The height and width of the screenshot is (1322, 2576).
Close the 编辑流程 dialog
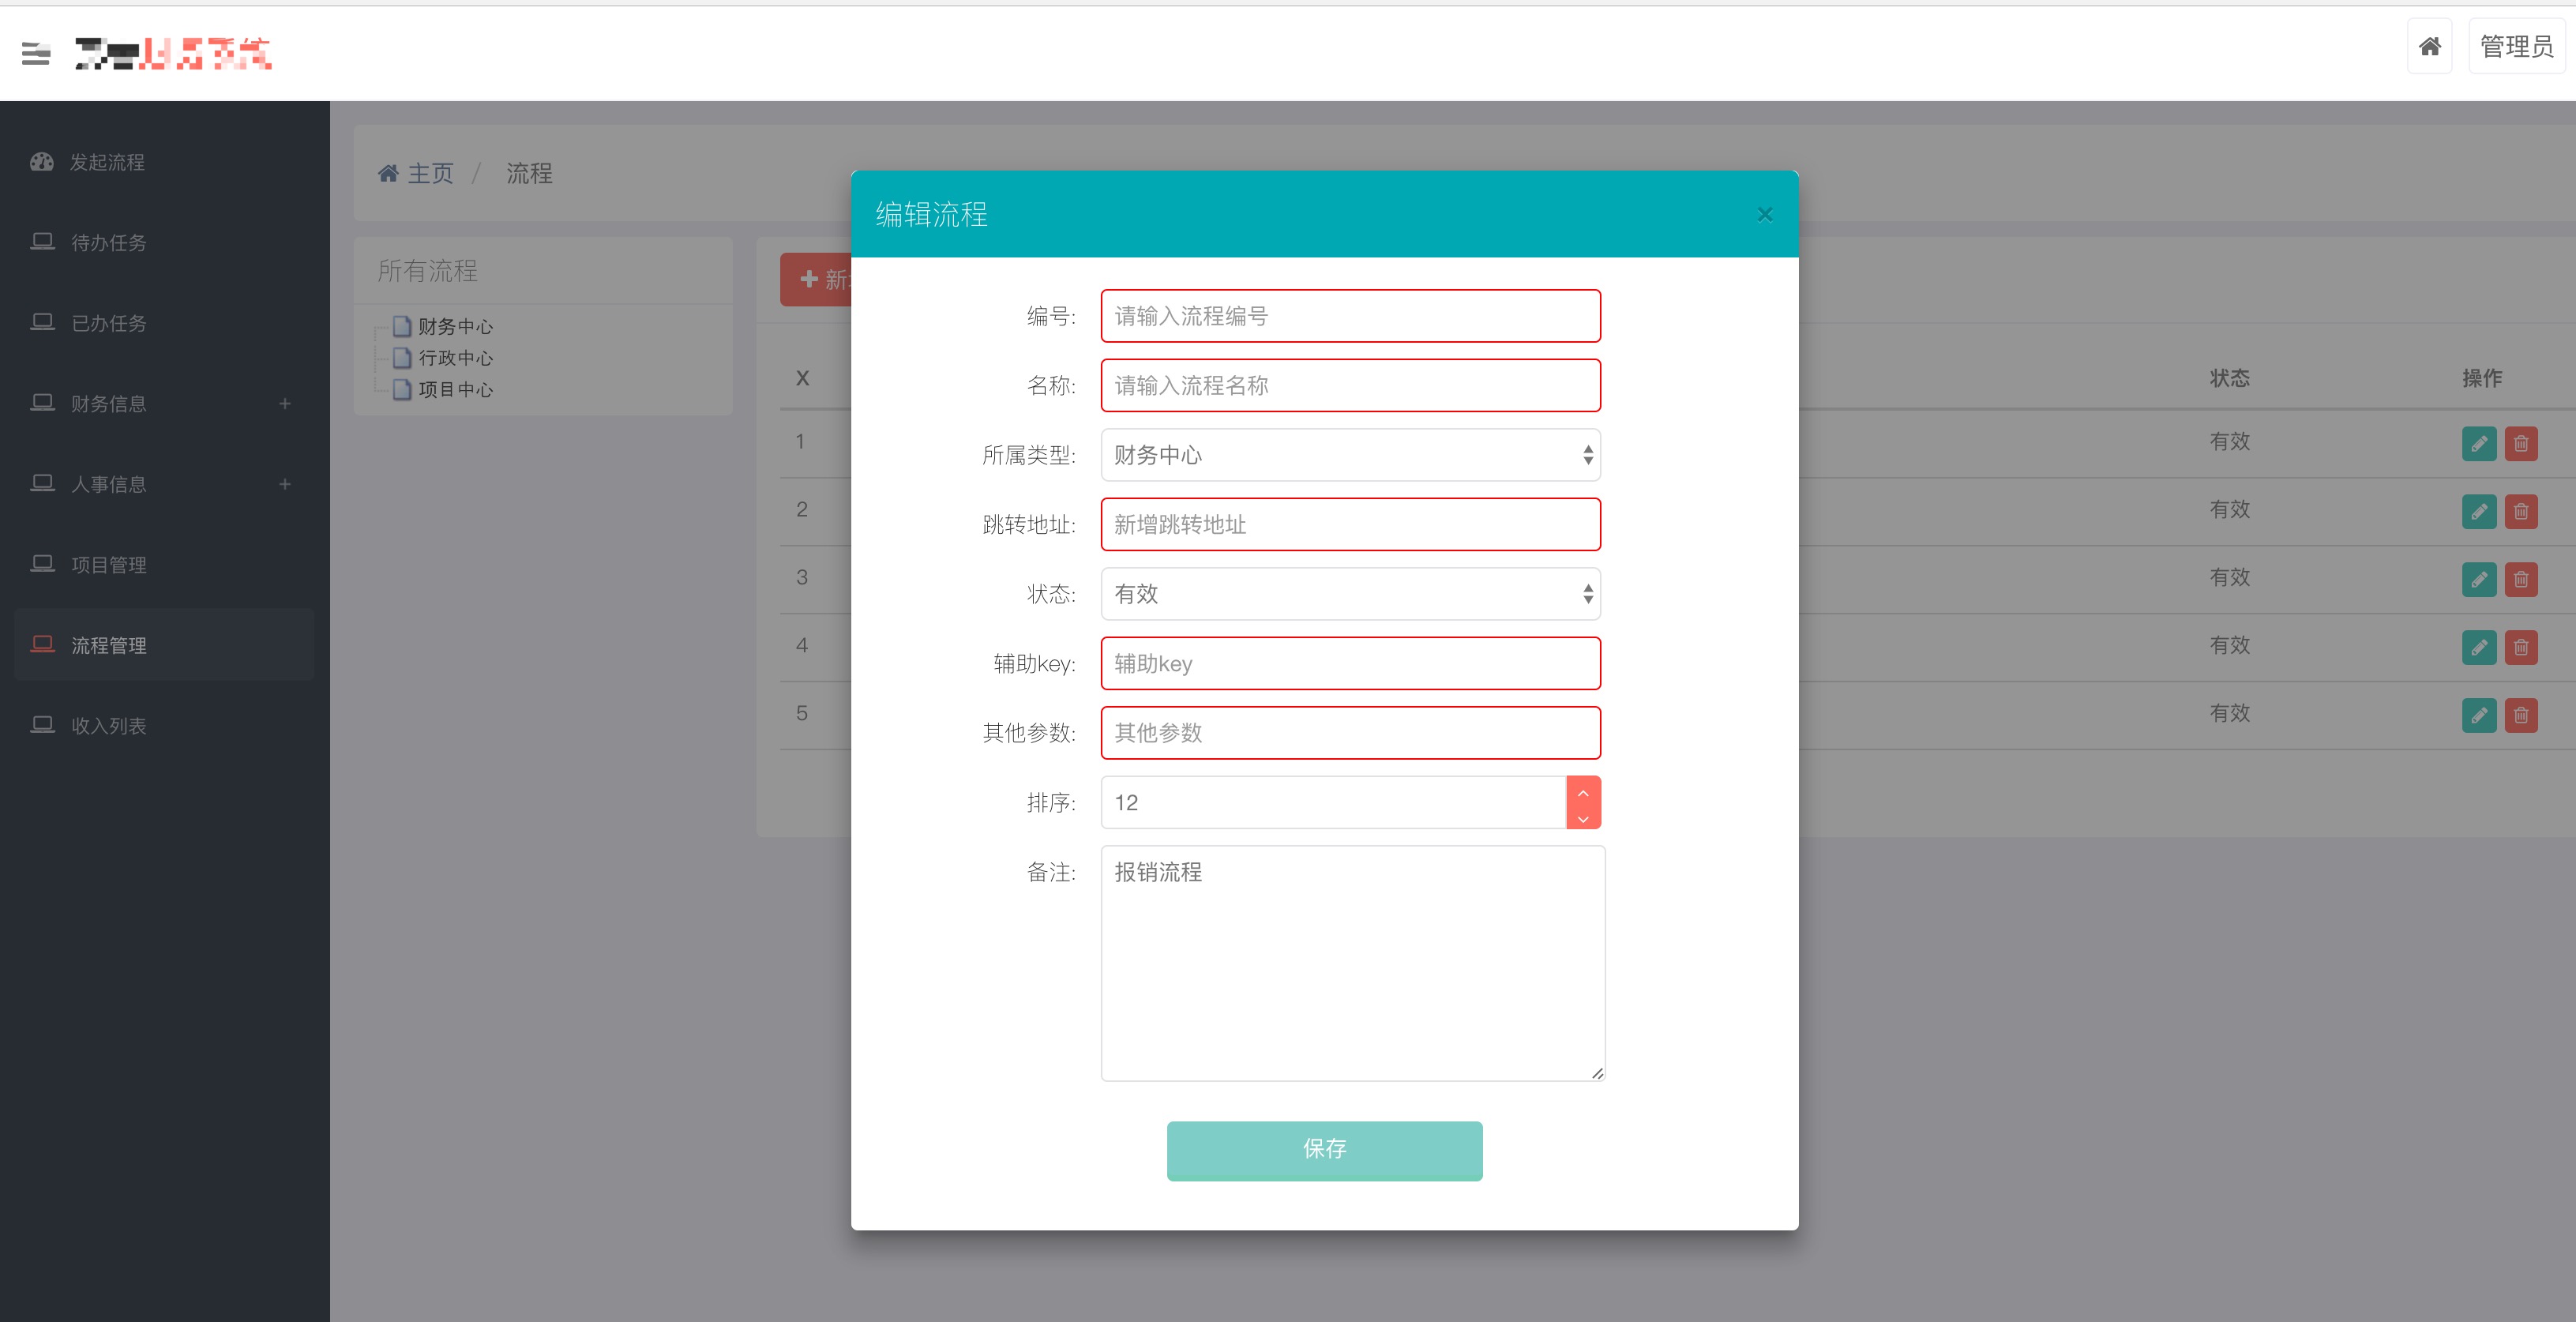click(1764, 214)
